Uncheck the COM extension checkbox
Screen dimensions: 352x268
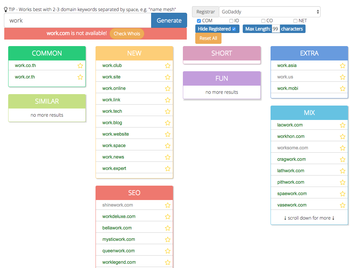[x=199, y=21]
